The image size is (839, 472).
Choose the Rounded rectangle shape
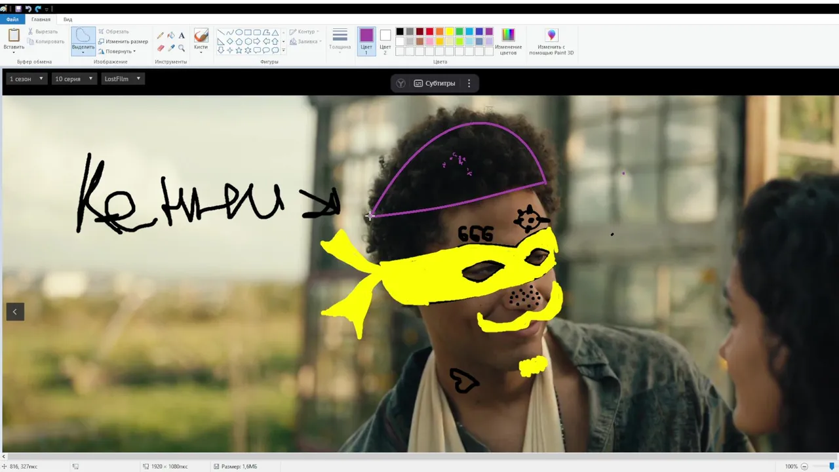click(258, 32)
